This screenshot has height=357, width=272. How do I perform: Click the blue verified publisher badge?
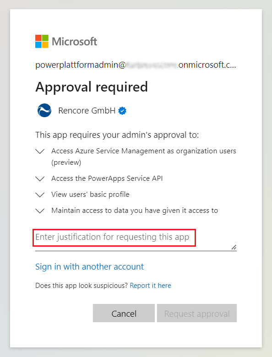[122, 111]
